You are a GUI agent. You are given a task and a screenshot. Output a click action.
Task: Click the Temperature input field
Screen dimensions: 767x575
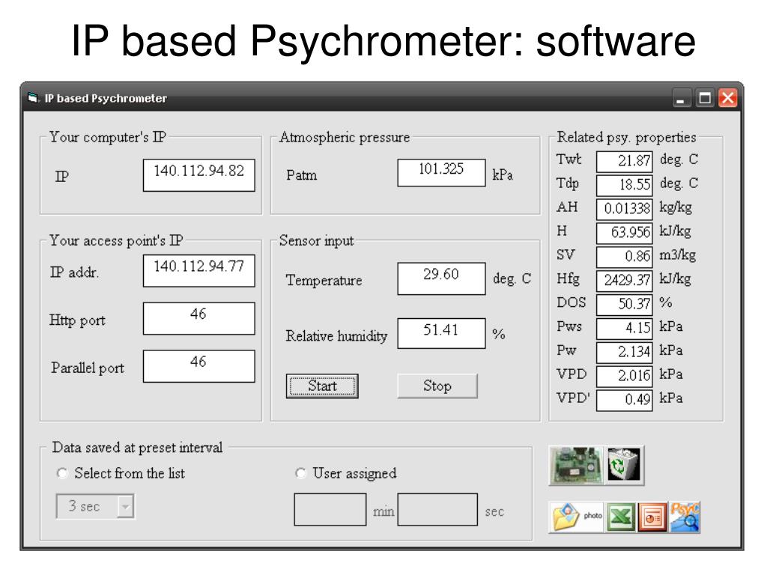click(442, 279)
